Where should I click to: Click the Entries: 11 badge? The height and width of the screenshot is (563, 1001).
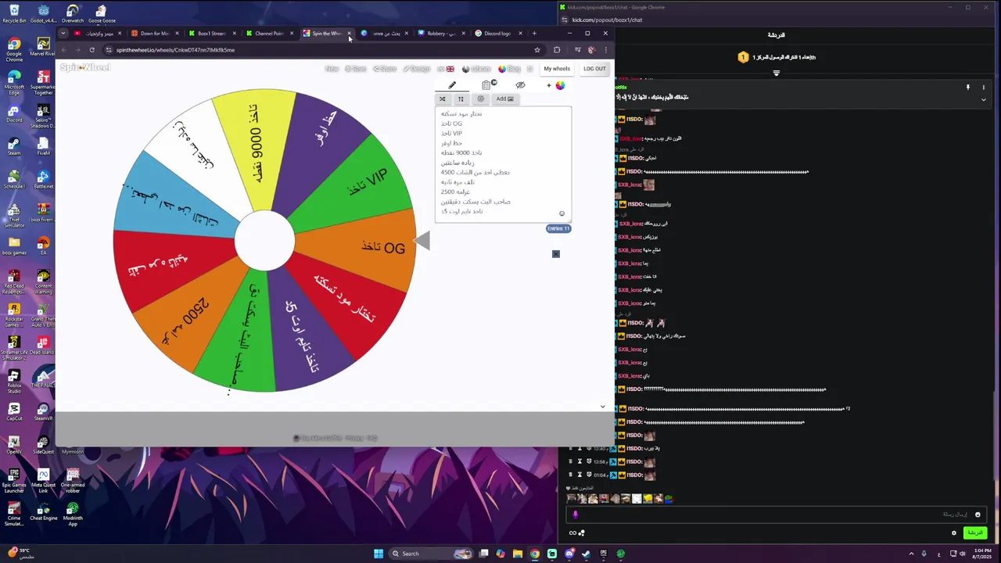pos(558,228)
